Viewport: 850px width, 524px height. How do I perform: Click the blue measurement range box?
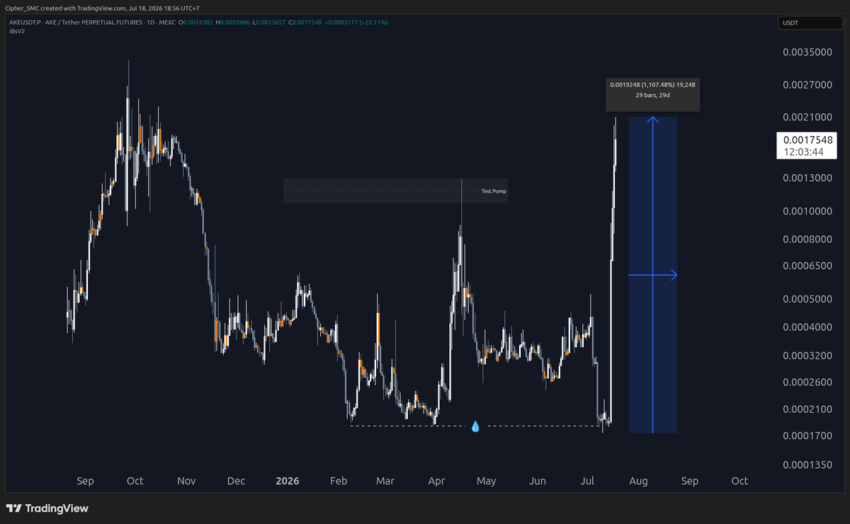click(652, 275)
